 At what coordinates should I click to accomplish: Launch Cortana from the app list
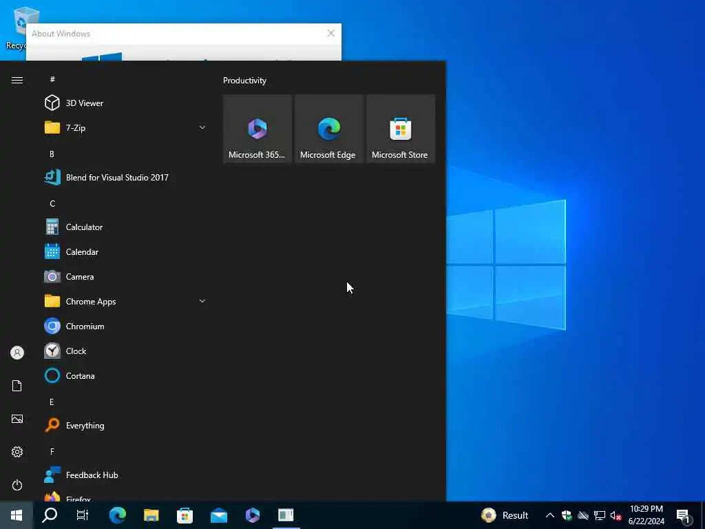pyautogui.click(x=126, y=375)
